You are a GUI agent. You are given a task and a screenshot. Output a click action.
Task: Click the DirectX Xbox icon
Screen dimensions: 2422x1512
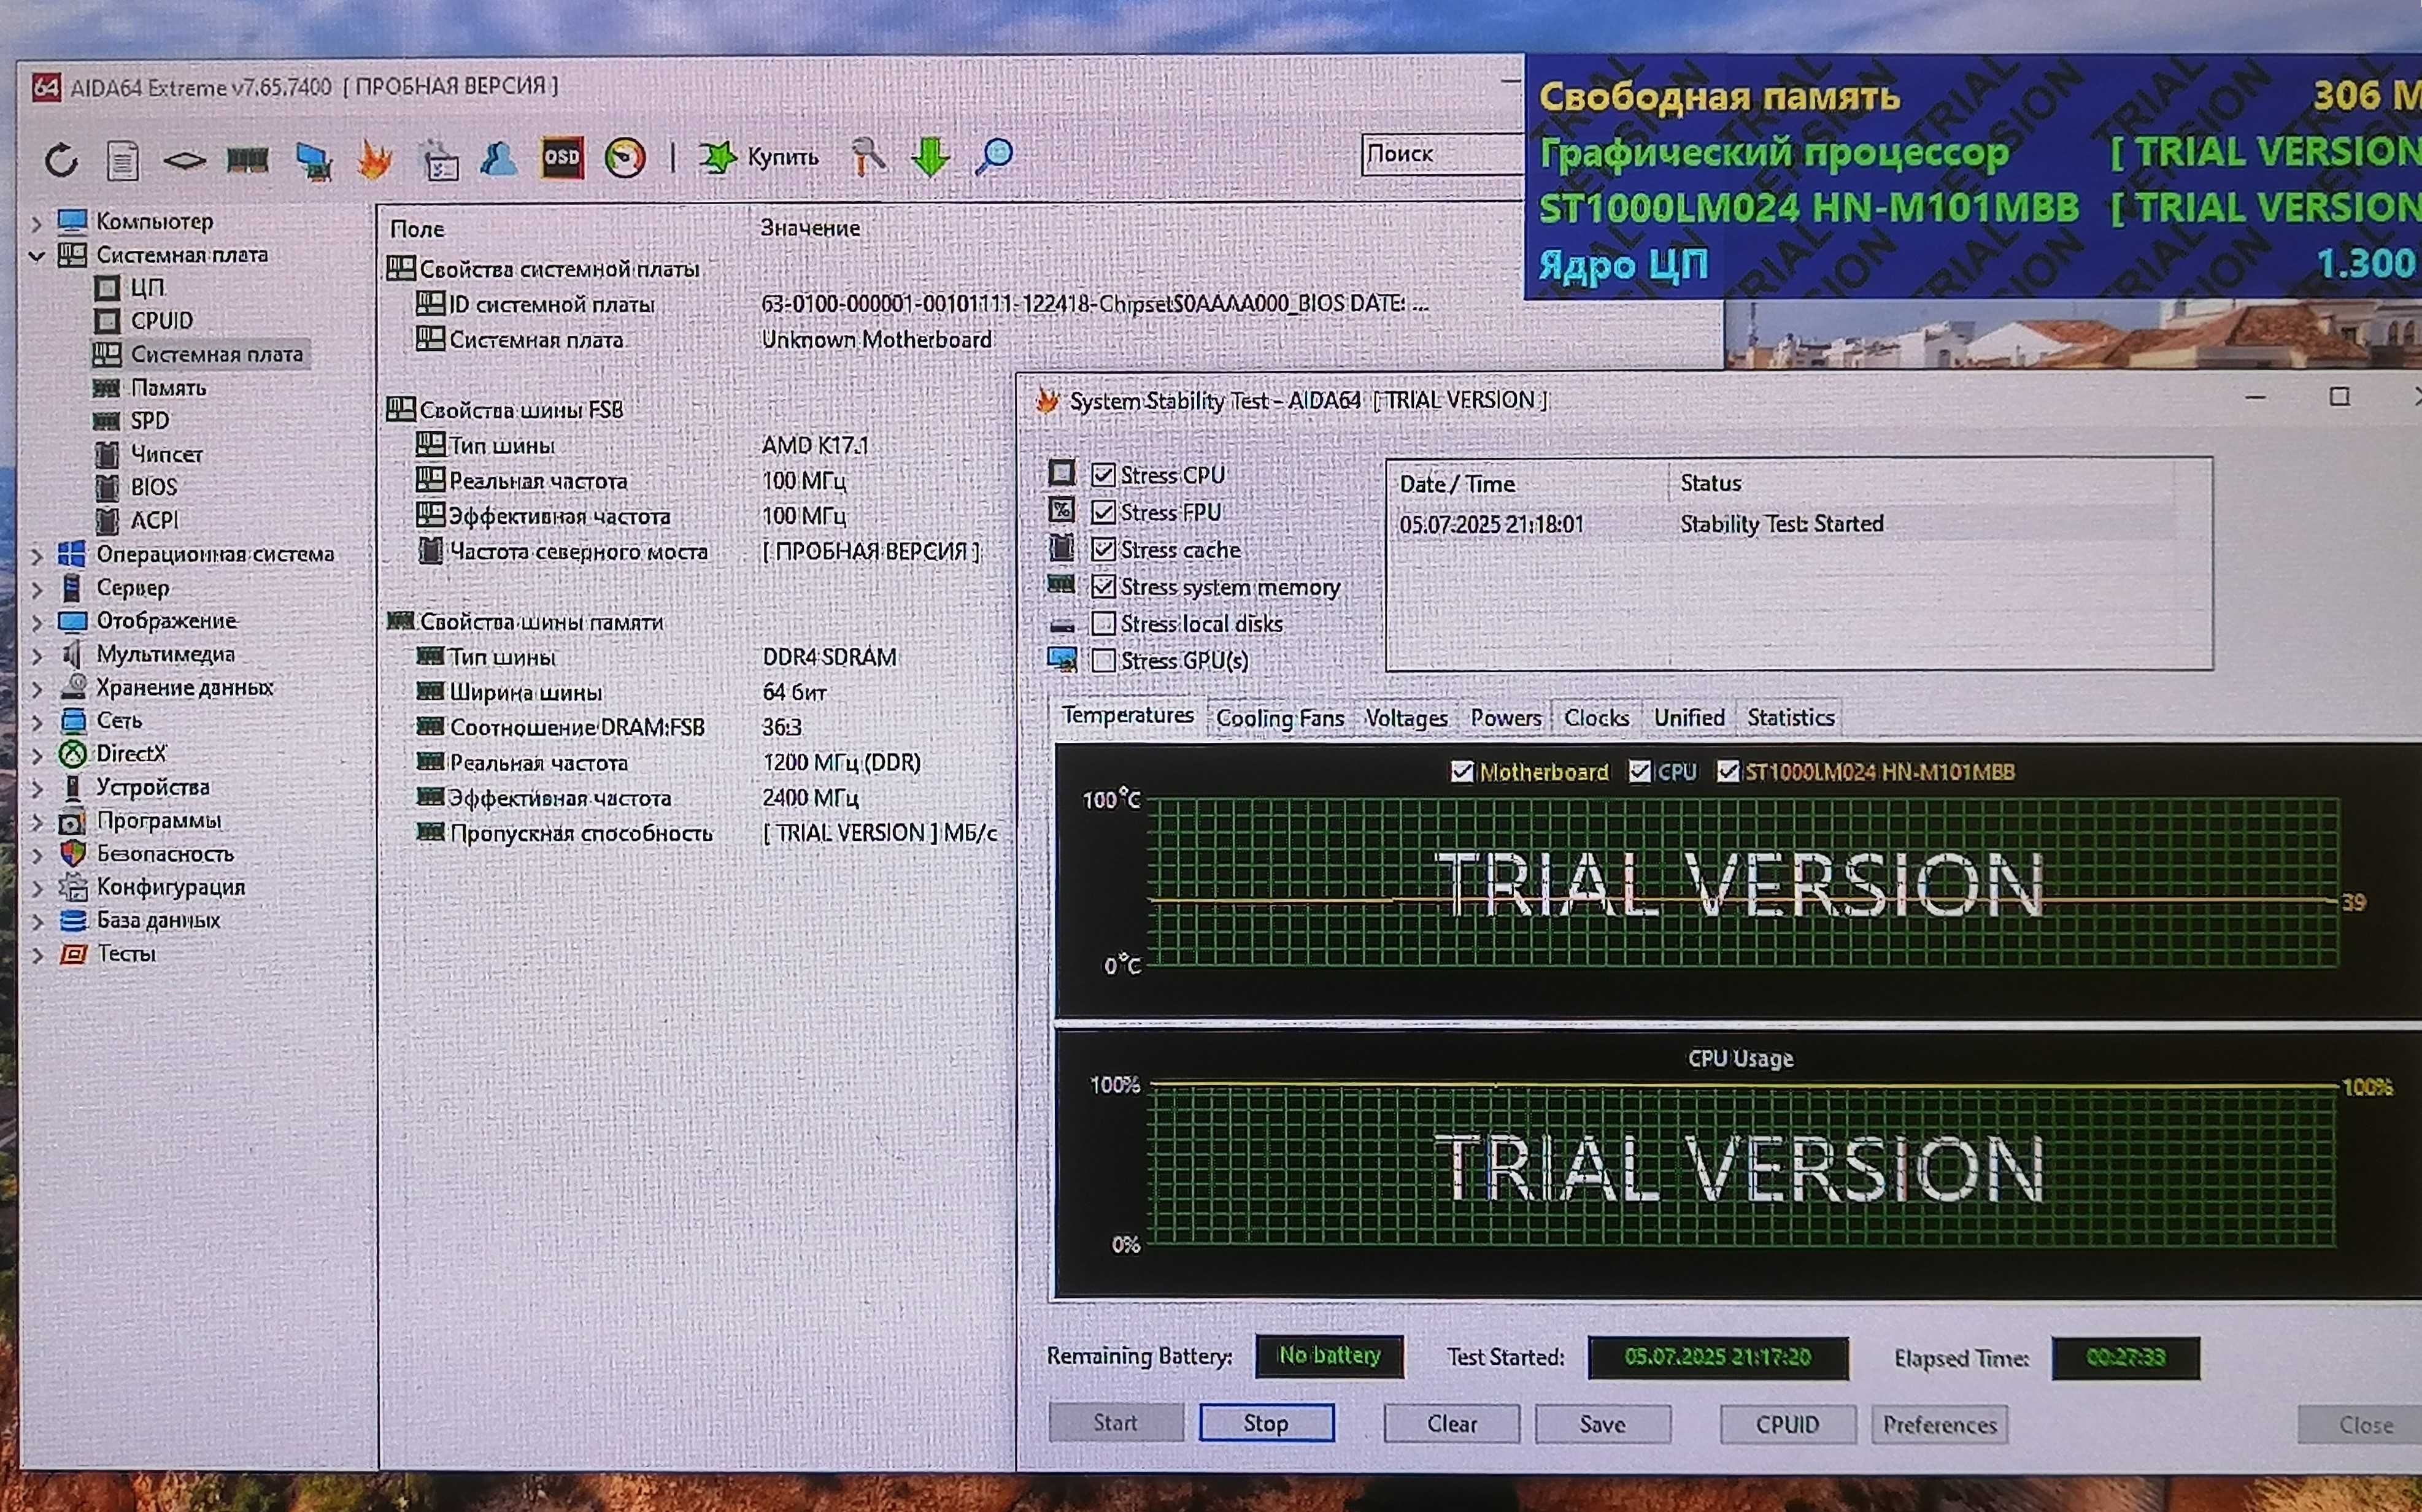click(72, 754)
